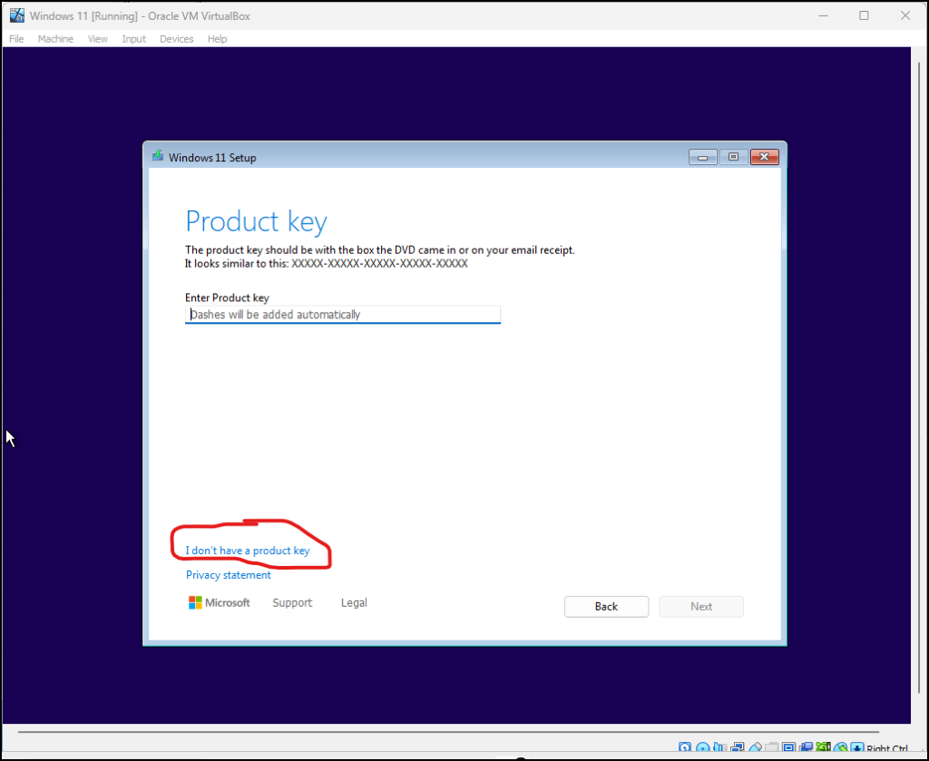The image size is (929, 761).
Task: Click the Next button
Action: point(701,607)
